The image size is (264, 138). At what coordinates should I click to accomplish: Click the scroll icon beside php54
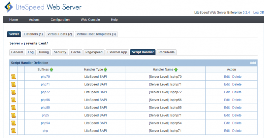(14, 123)
